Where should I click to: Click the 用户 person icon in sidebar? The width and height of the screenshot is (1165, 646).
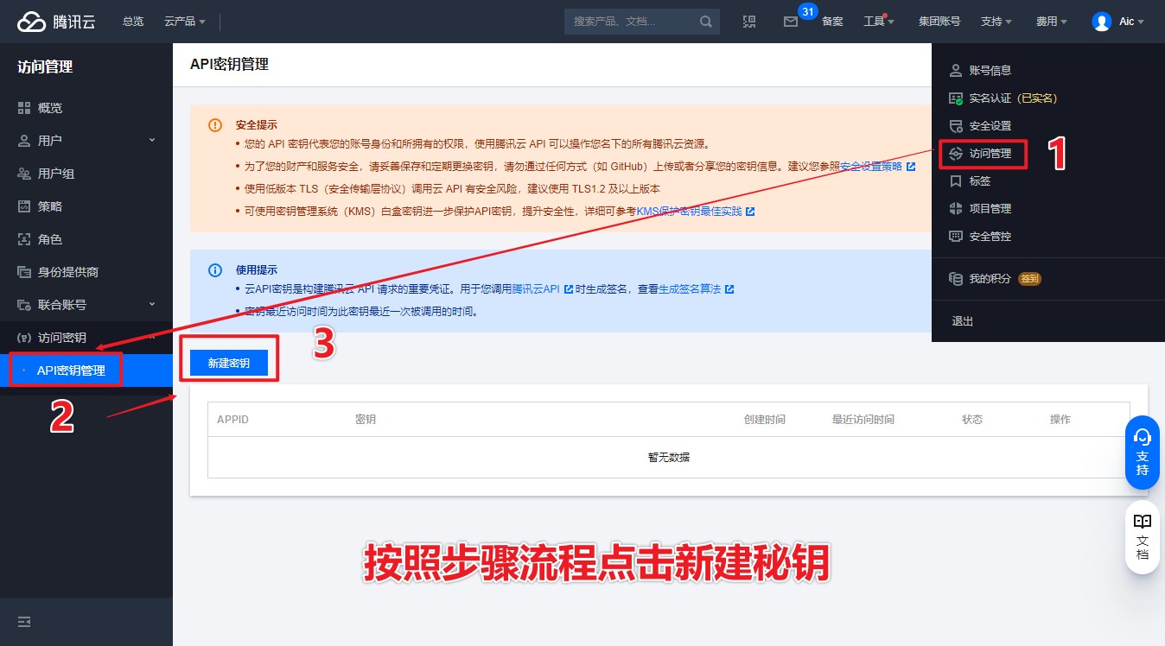(x=24, y=141)
